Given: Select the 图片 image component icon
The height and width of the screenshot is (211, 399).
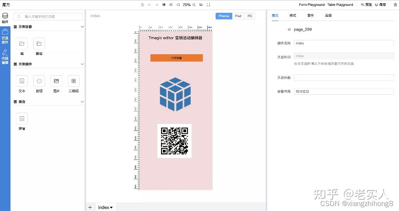Looking at the screenshot, I should [56, 81].
